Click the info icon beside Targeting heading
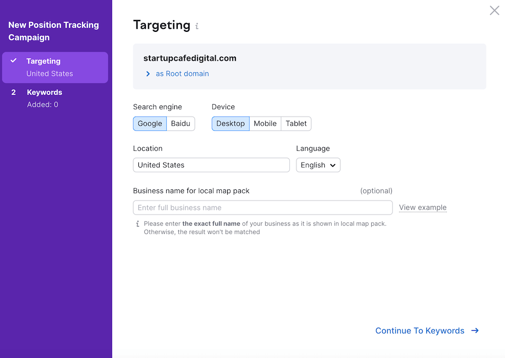 coord(197,26)
